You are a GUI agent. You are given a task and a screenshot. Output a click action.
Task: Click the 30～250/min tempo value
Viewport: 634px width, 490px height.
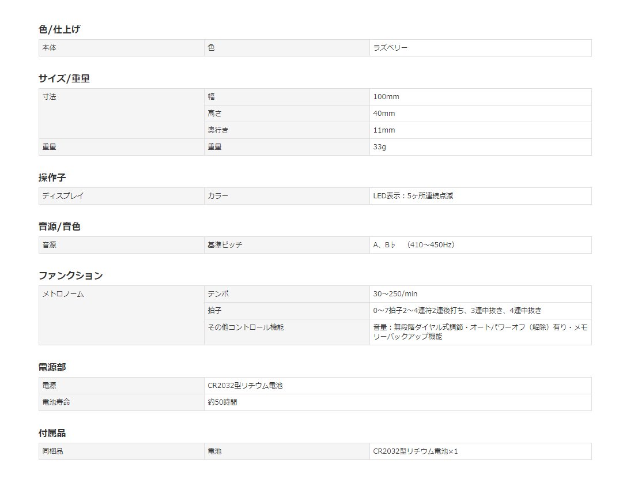click(x=395, y=294)
